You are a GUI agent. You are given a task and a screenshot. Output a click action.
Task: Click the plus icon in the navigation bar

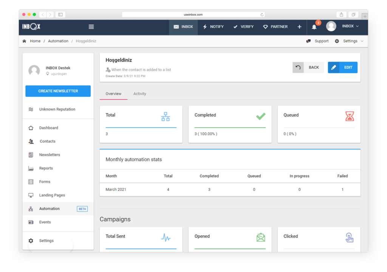pyautogui.click(x=299, y=27)
